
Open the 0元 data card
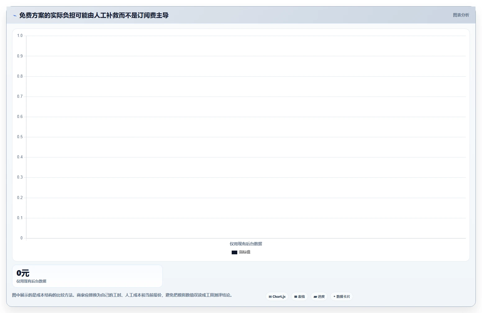point(87,276)
